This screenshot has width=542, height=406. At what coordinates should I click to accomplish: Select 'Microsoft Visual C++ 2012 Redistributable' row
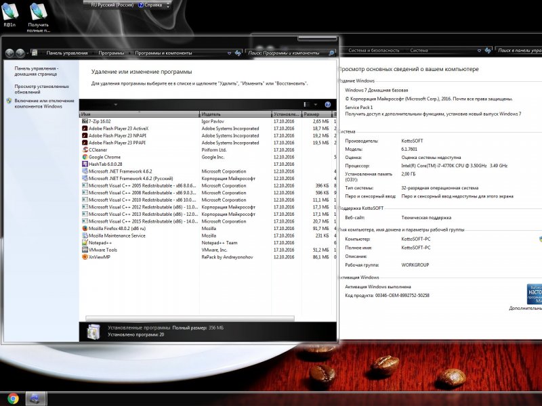click(x=208, y=207)
